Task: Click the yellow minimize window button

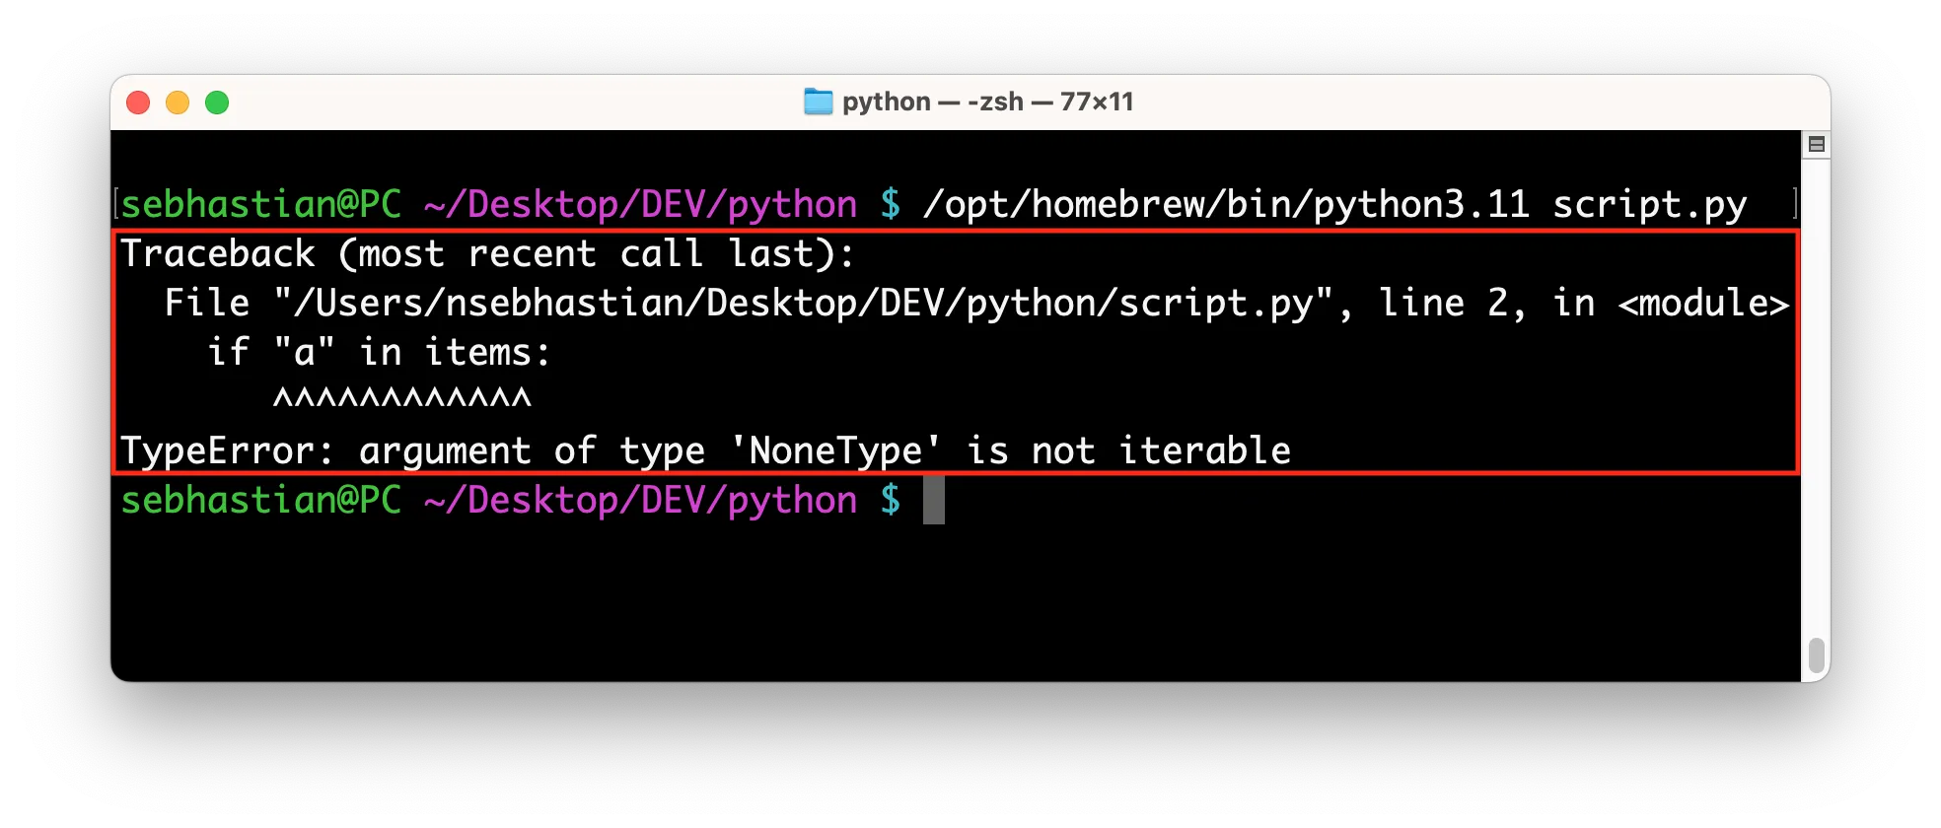Action: click(x=178, y=103)
